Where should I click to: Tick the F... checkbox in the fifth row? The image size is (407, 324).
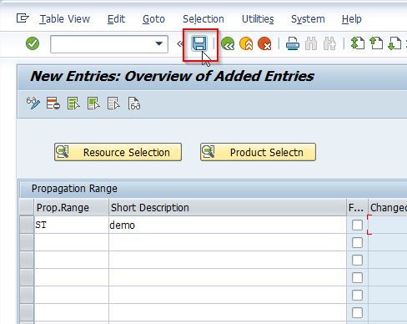click(357, 295)
